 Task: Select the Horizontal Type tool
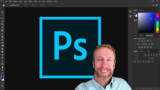pos(2,58)
